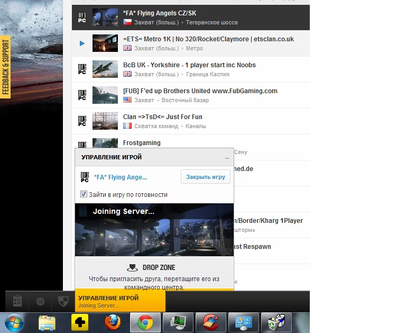The width and height of the screenshot is (406, 333).
Task: Open the Frostgaming map thumbnail
Action: pos(105,143)
